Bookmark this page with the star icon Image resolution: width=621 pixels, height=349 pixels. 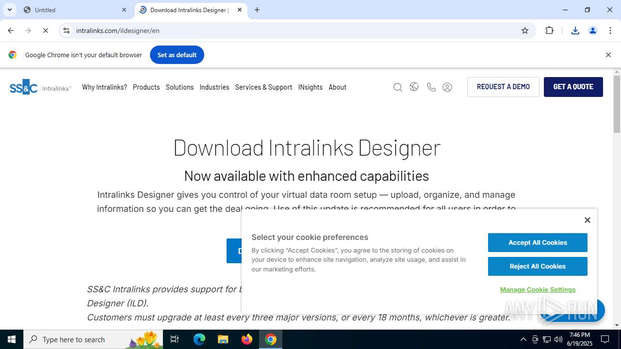[x=524, y=31]
